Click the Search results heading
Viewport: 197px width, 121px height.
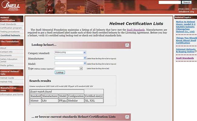coord(40,81)
